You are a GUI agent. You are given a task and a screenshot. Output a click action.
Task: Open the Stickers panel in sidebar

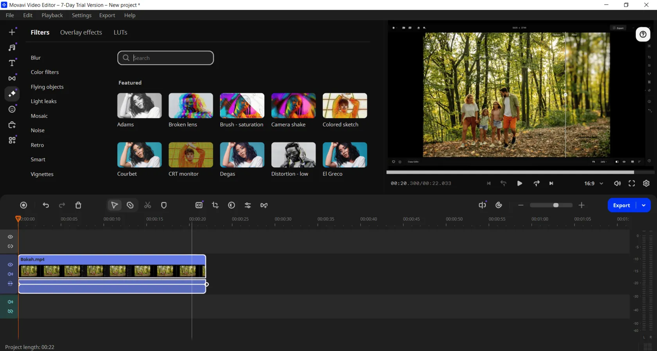(x=12, y=109)
